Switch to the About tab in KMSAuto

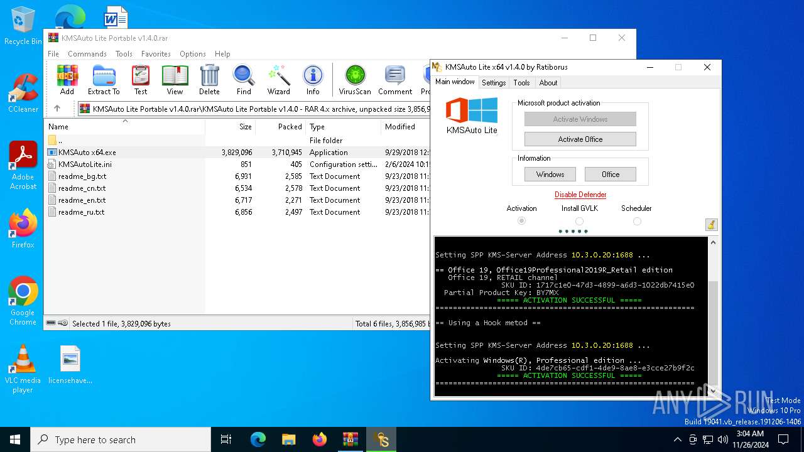(548, 83)
